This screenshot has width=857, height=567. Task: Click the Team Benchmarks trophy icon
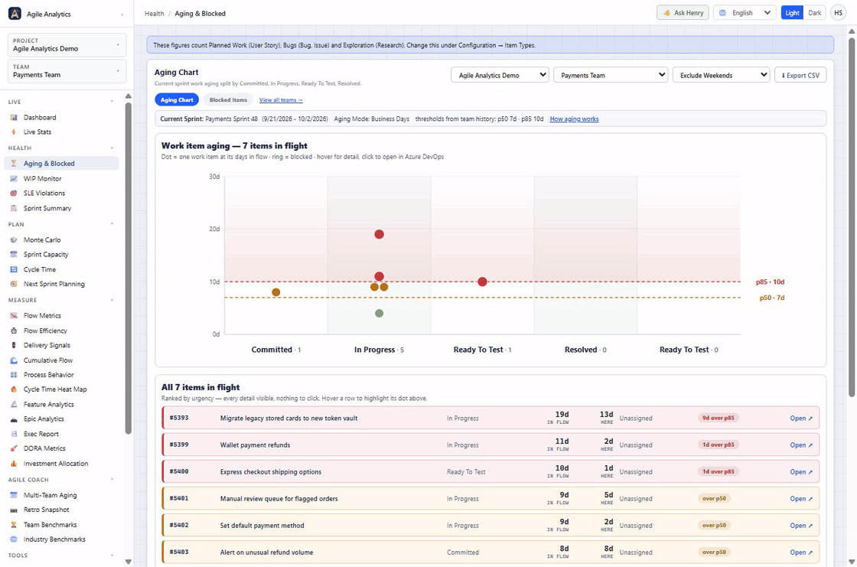tap(14, 525)
